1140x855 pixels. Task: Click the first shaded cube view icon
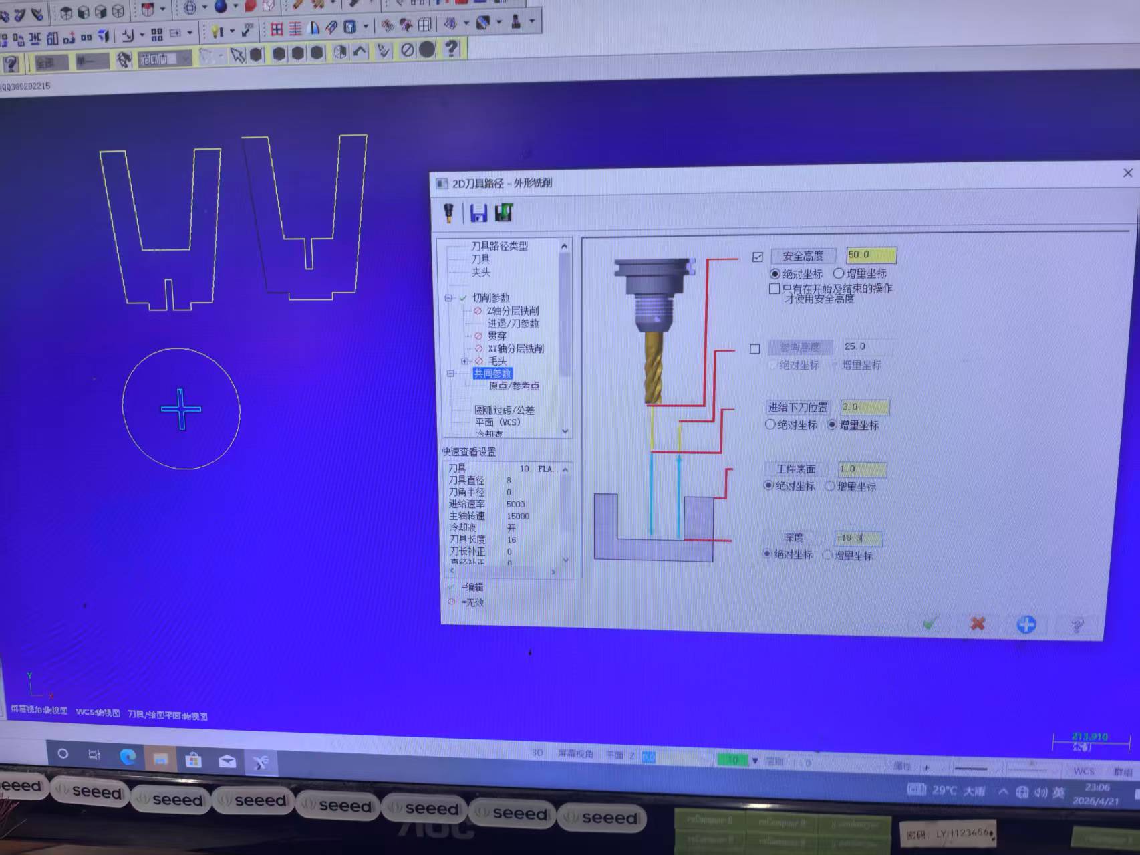pos(66,12)
